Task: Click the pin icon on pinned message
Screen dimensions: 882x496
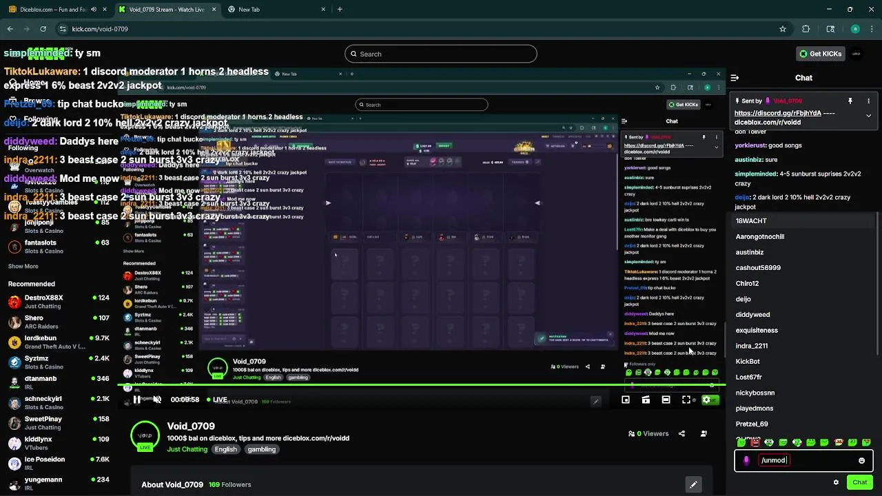Action: pos(850,101)
